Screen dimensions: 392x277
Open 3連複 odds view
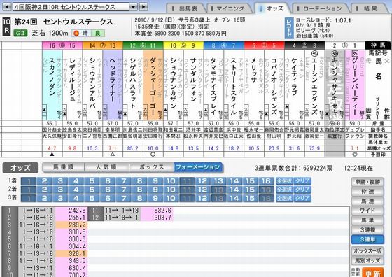pyautogui.click(x=367, y=230)
